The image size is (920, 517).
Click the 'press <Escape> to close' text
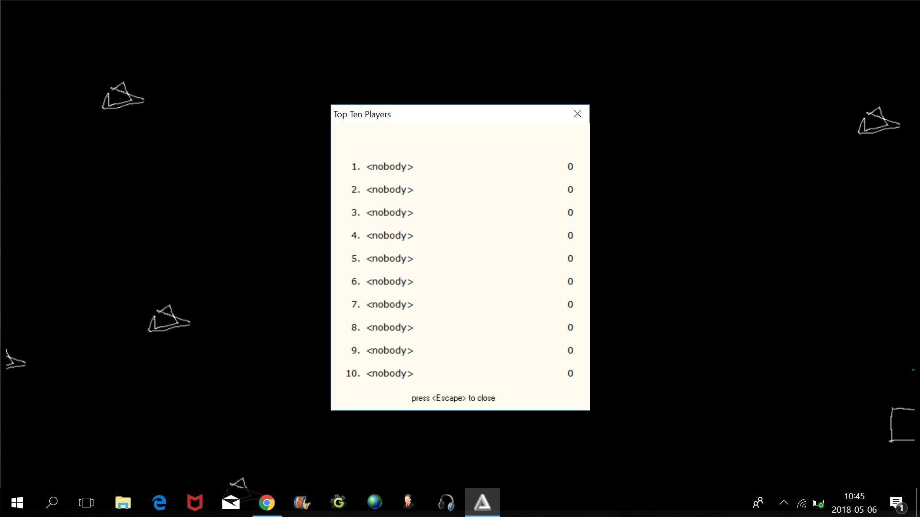(x=453, y=398)
